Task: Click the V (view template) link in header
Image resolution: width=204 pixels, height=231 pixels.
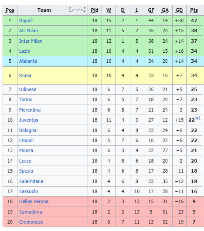Action: tap(72, 10)
